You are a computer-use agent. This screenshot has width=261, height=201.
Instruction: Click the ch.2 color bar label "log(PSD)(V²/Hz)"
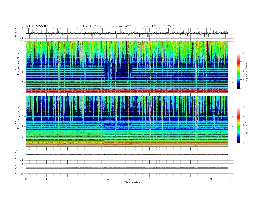click(247, 126)
